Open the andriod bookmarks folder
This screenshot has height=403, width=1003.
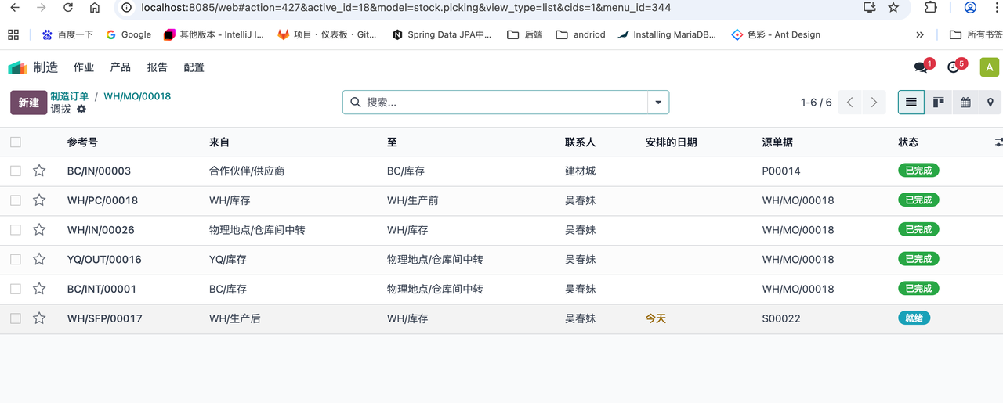click(581, 34)
